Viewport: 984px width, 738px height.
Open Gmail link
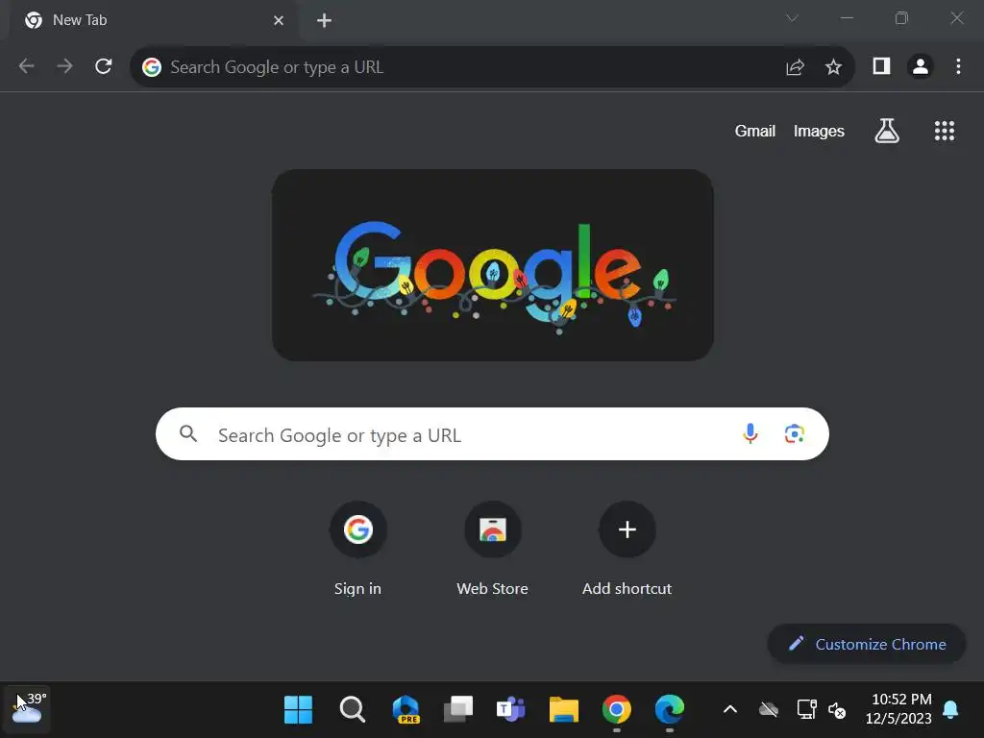click(755, 131)
